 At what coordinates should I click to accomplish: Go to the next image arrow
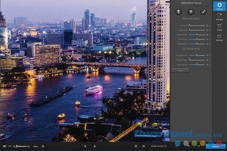(x=95, y=146)
